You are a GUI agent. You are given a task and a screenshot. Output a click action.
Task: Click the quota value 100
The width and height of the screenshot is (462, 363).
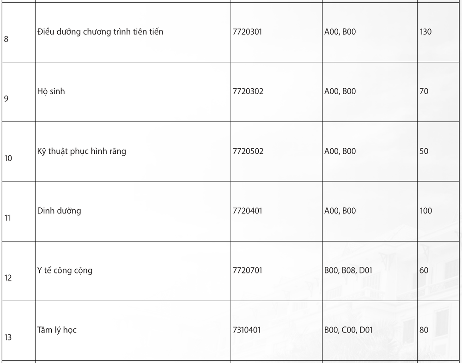(x=426, y=211)
